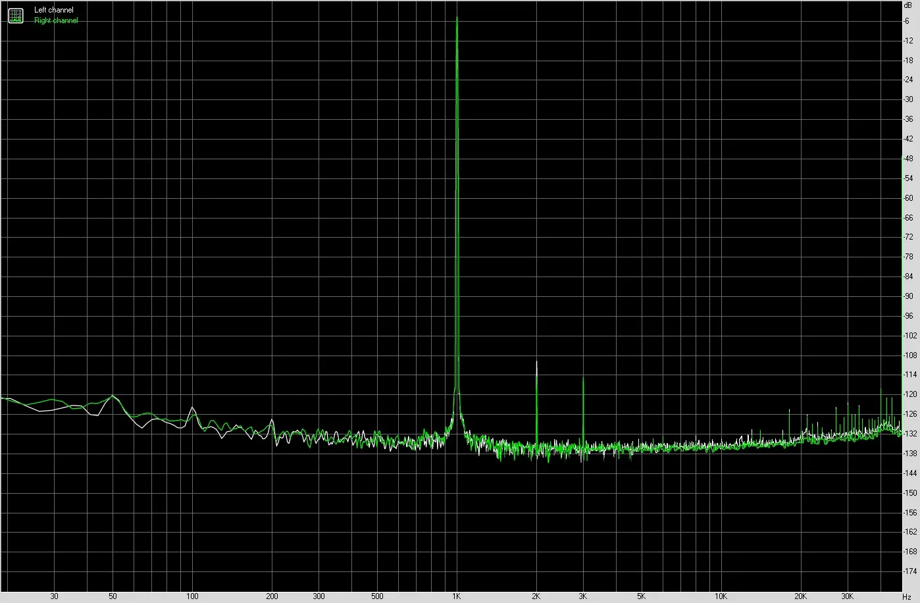
Task: Click the -132 dB axis label
Action: [x=910, y=434]
